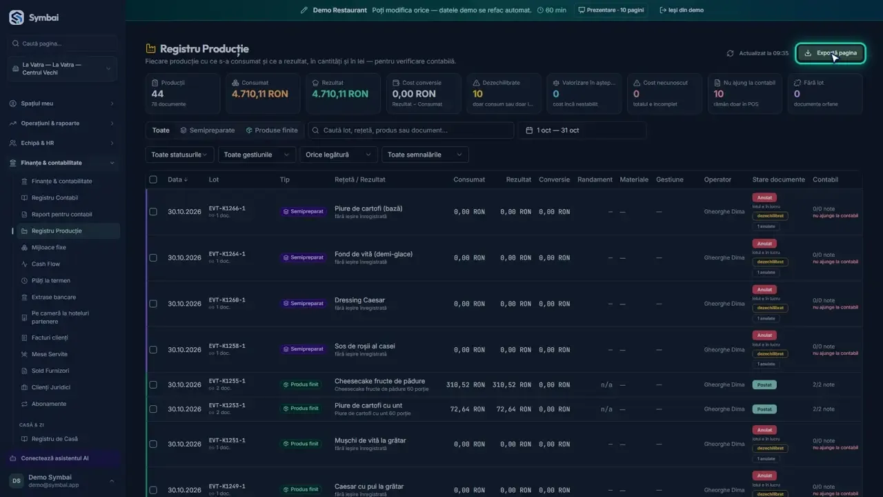Open the Toate statusurile filter dropdown
883x497 pixels.
pyautogui.click(x=179, y=155)
